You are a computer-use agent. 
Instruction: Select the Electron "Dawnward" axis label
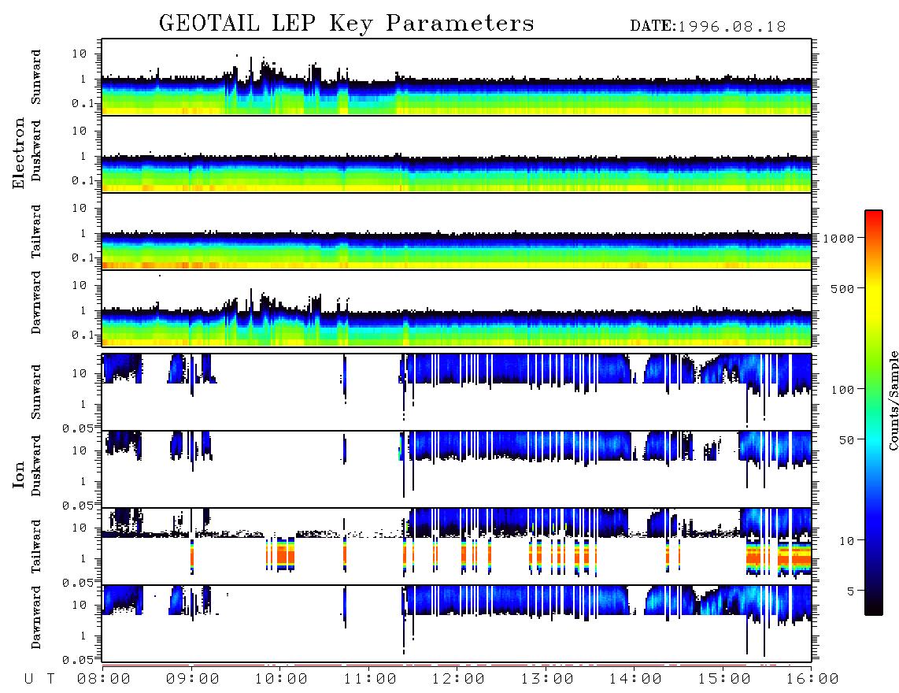coord(36,302)
